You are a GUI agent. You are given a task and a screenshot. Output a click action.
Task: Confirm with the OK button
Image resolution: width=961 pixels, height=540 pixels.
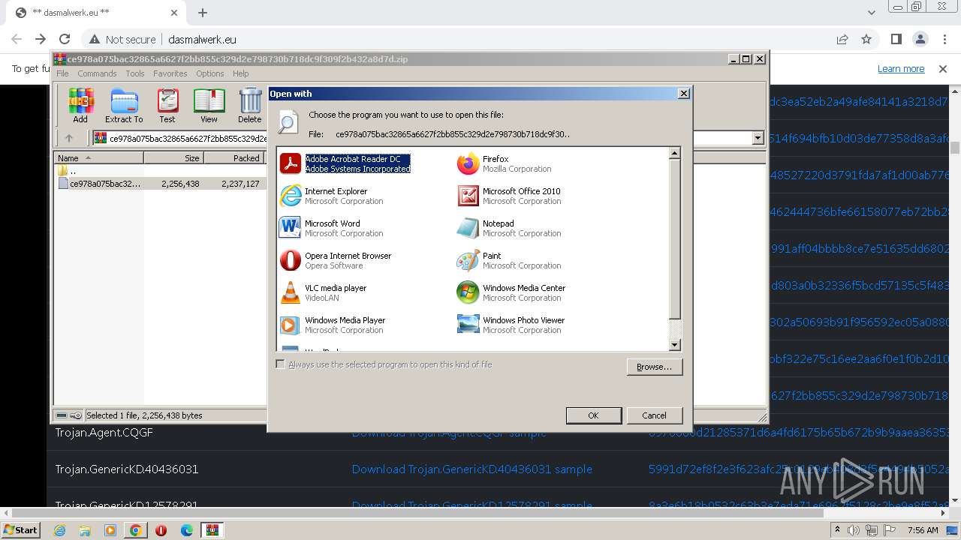click(593, 415)
